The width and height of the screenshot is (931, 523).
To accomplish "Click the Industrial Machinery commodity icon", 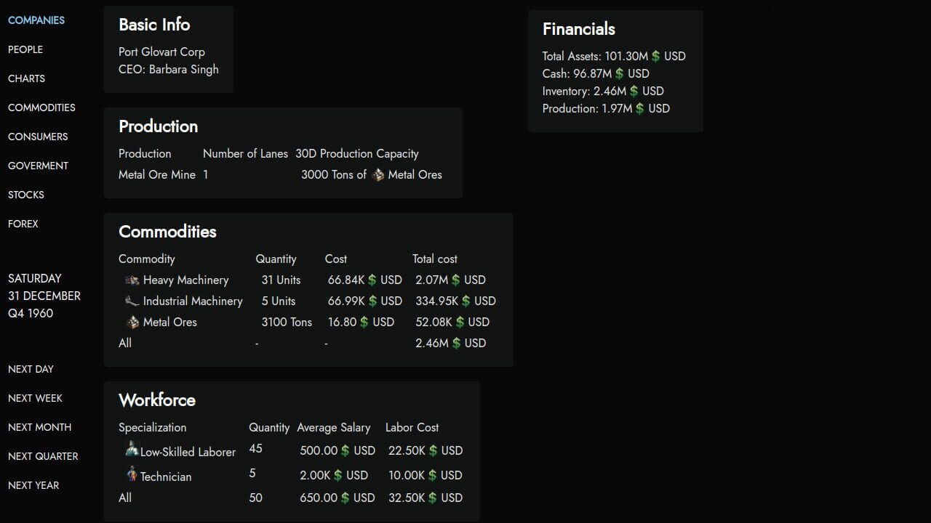I will point(132,301).
